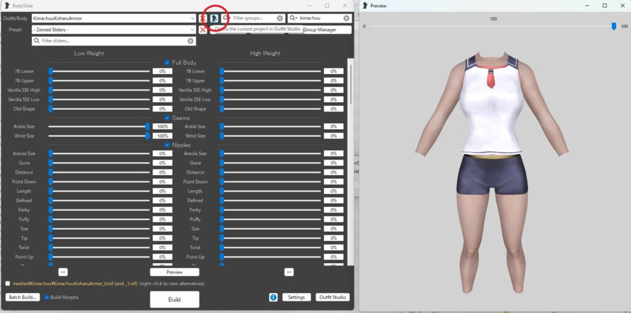Screen dimensions: 631x313
Task: Open the blue info about icon
Action: (273, 298)
